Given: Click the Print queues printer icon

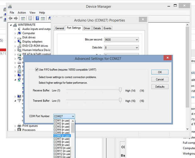Looking at the screenshot, I should point(19,126).
